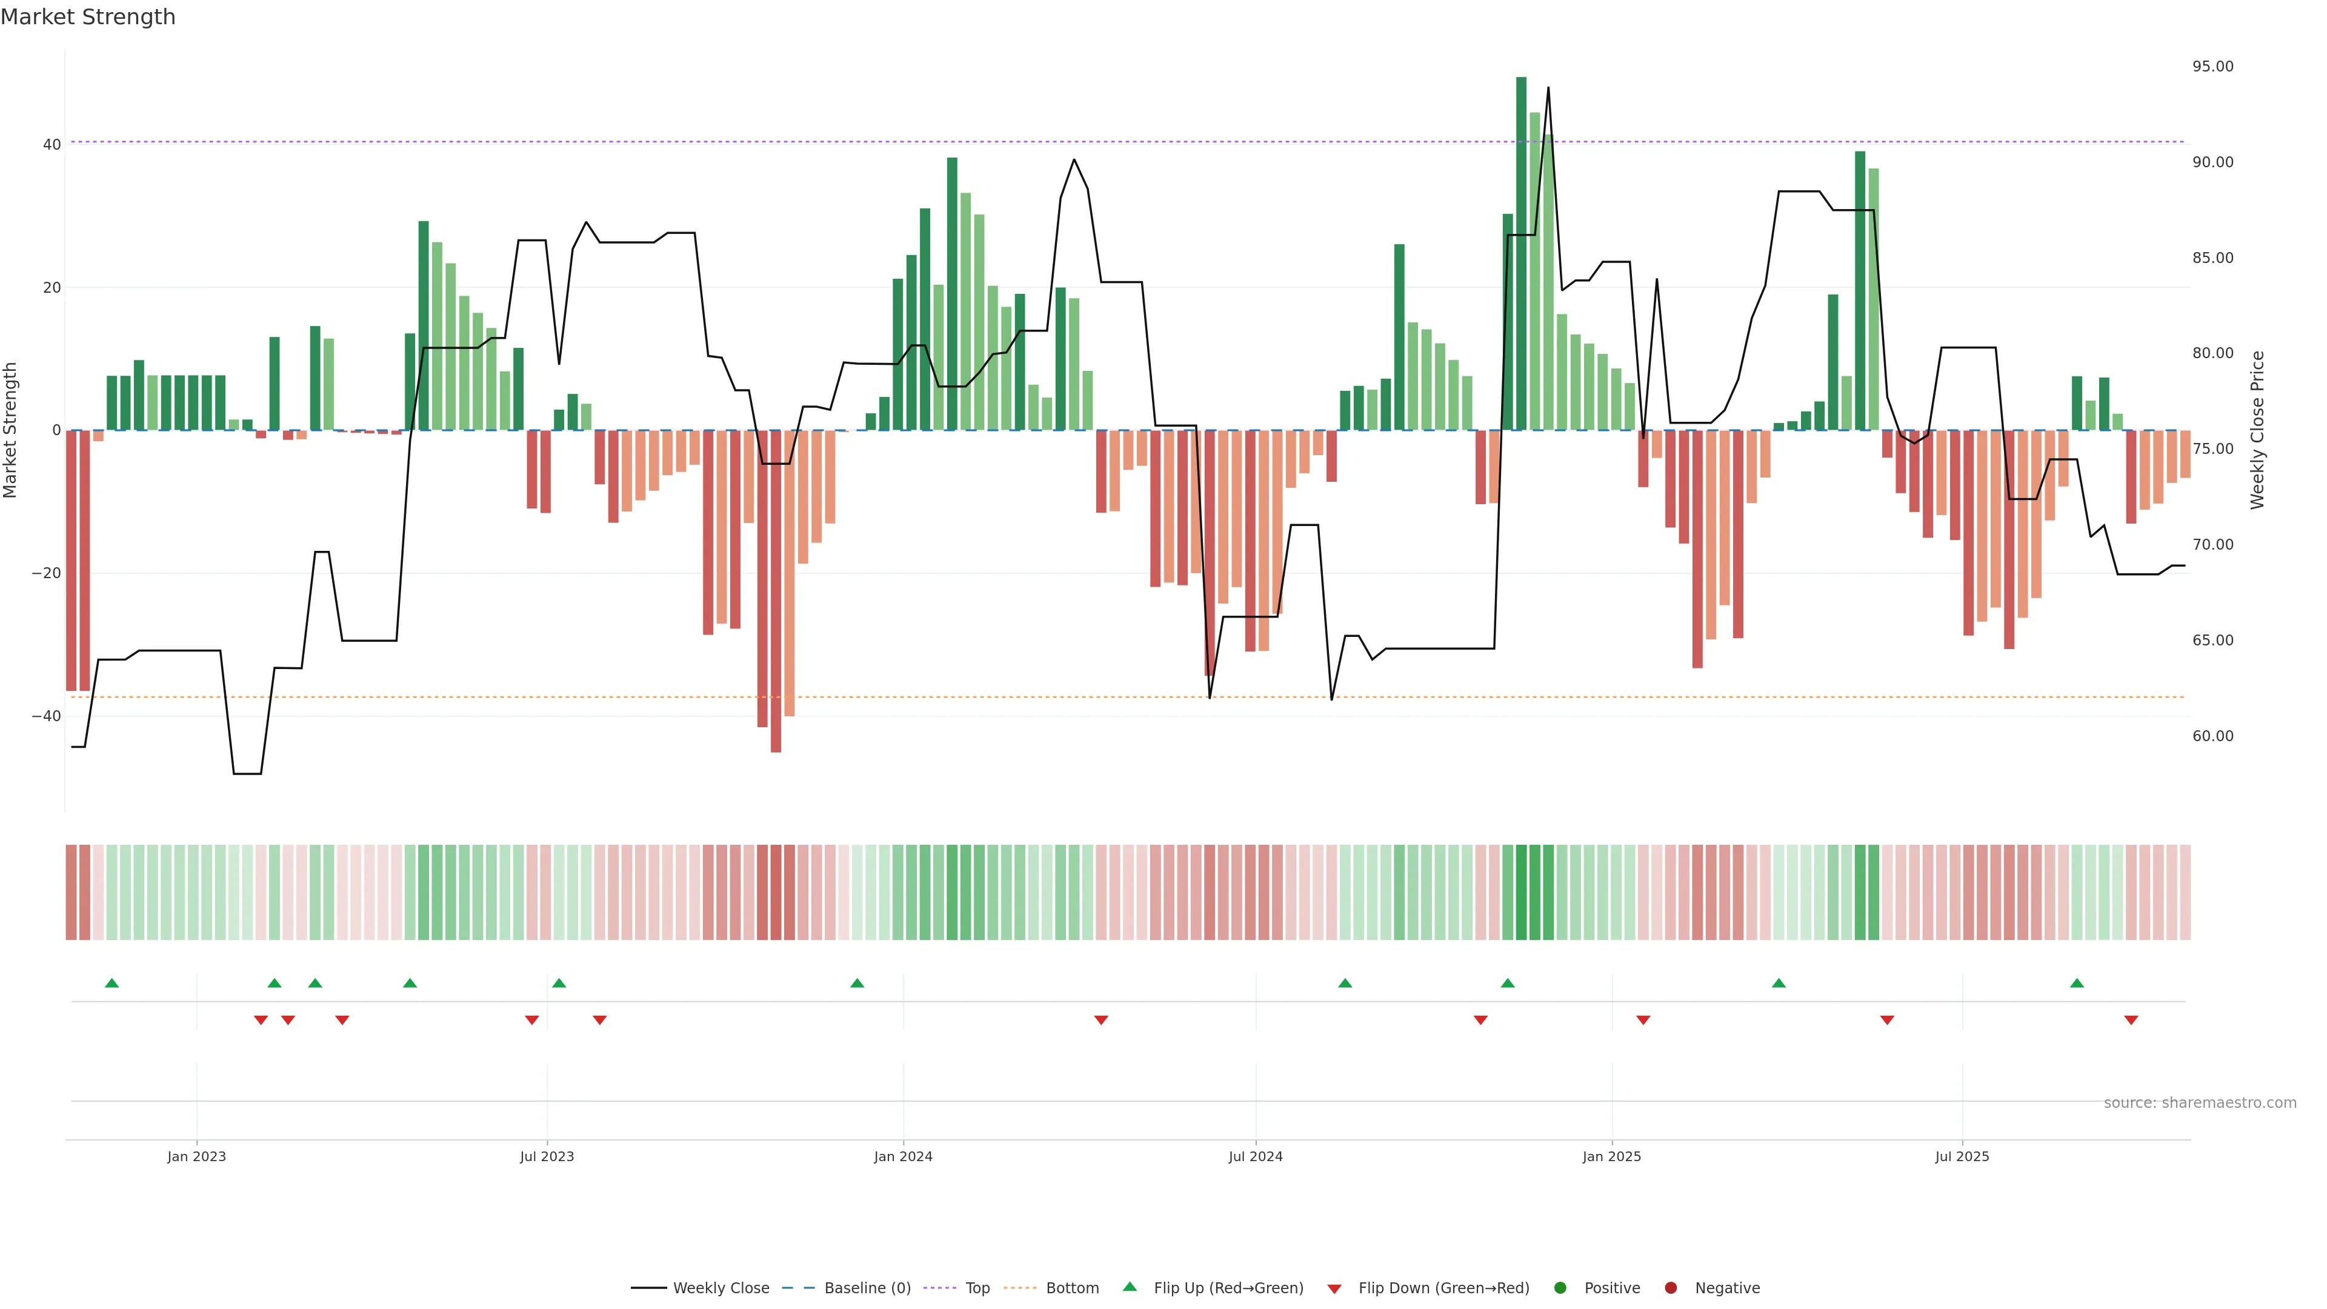Click the Weekly Close Price axis title
The width and height of the screenshot is (2327, 1309).
[x=2257, y=430]
